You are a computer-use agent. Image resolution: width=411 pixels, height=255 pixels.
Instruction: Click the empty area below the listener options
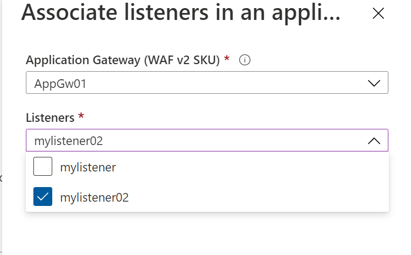tap(207, 232)
